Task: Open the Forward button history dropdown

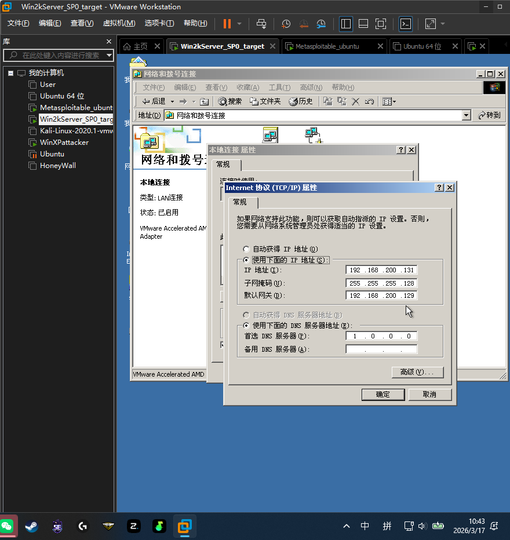Action: [194, 101]
